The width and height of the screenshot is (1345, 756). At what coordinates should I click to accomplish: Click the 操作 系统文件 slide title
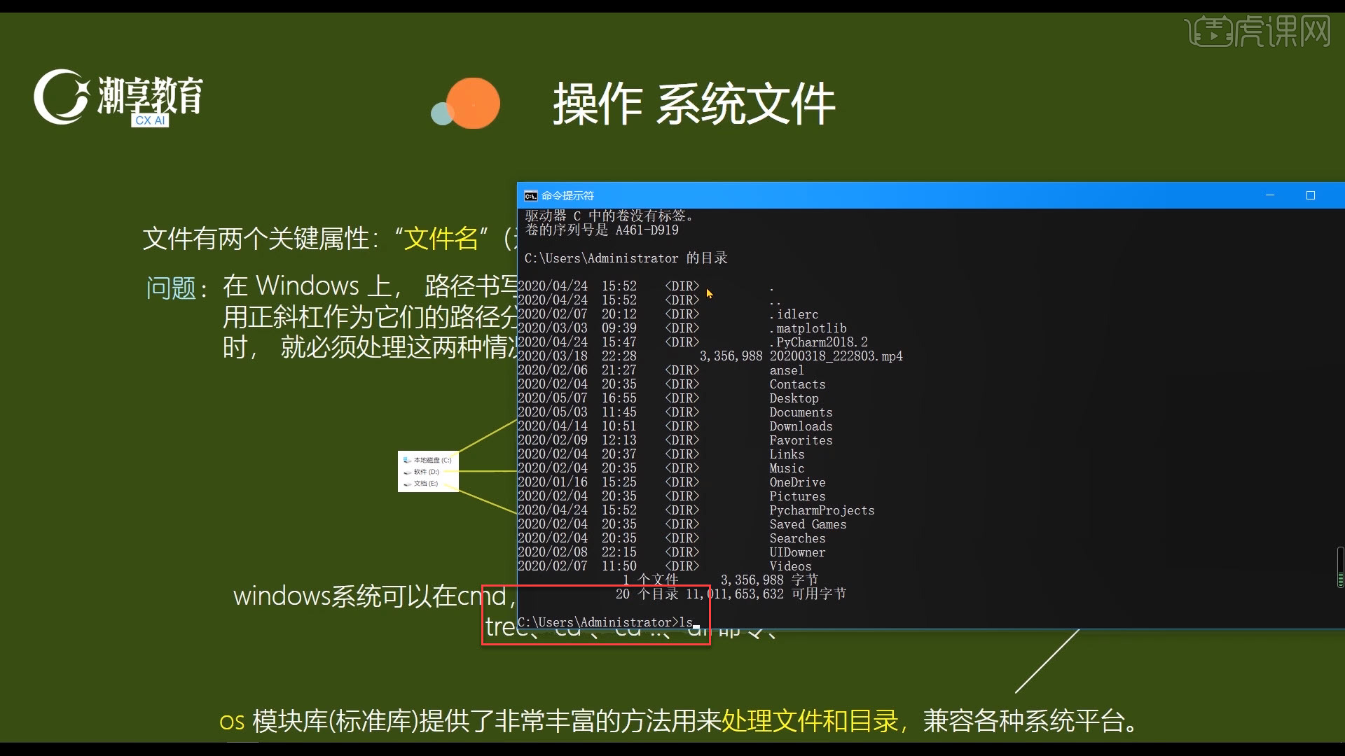pyautogui.click(x=694, y=104)
